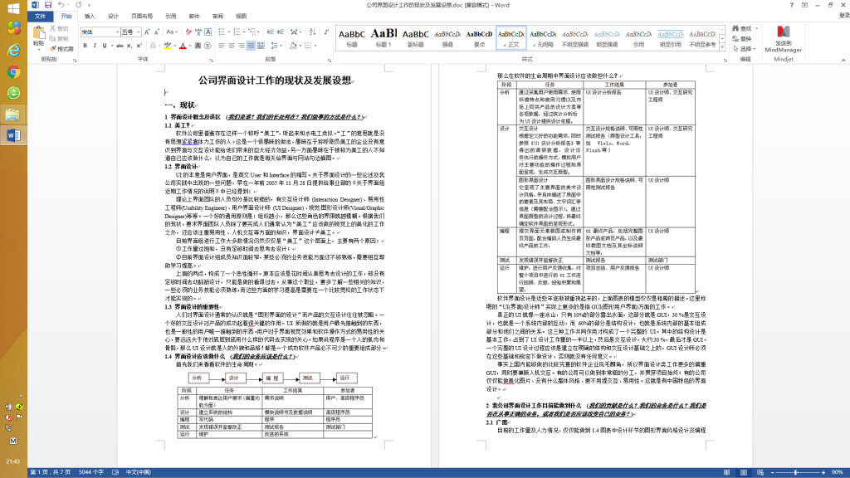
Task: Open the Windows Start button
Action: [x=13, y=8]
